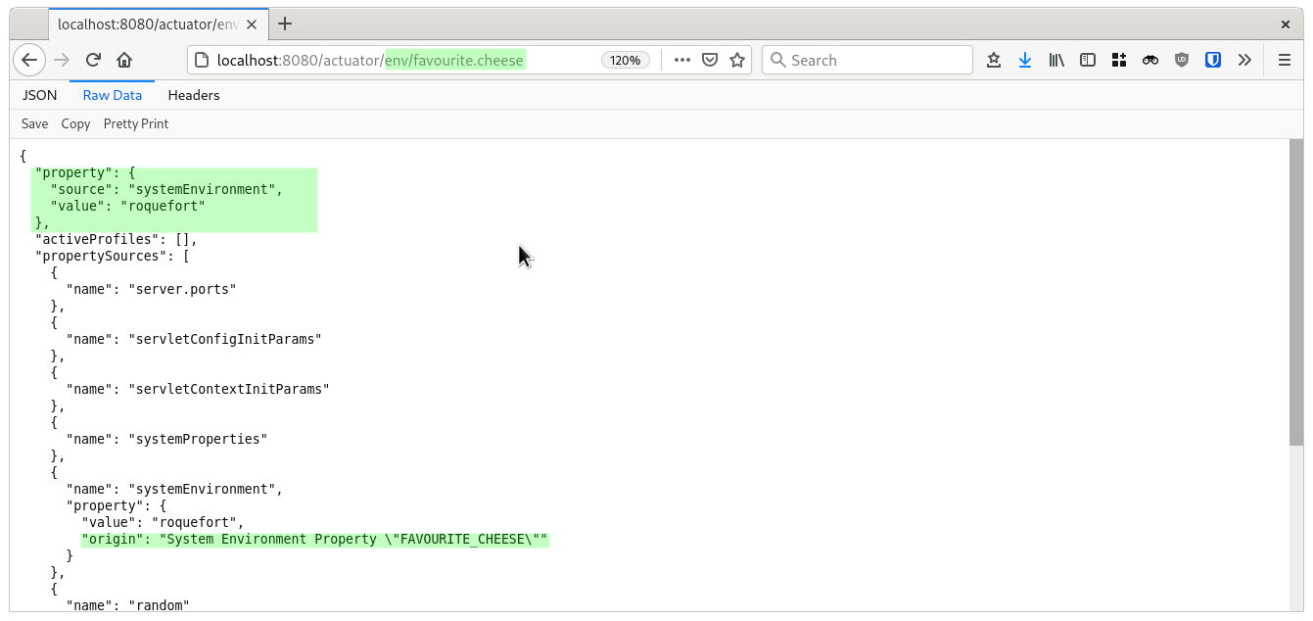Click Pretty Print to format the JSON

click(x=136, y=123)
